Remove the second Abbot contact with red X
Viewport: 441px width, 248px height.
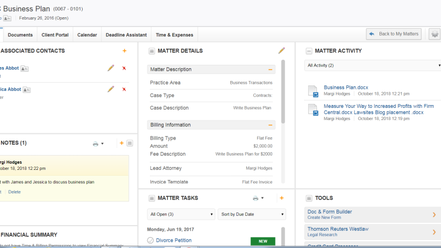(124, 89)
